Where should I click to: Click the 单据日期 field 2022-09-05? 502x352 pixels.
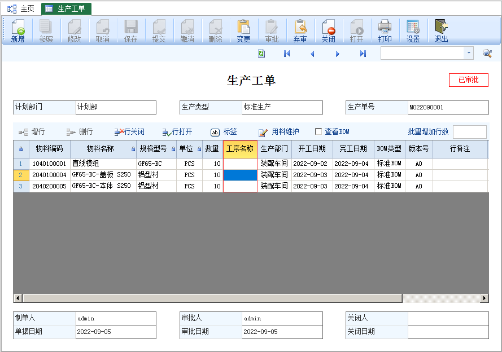(116, 332)
